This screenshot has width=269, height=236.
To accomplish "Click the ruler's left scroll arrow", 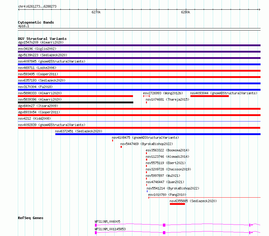I will pos(19,10).
